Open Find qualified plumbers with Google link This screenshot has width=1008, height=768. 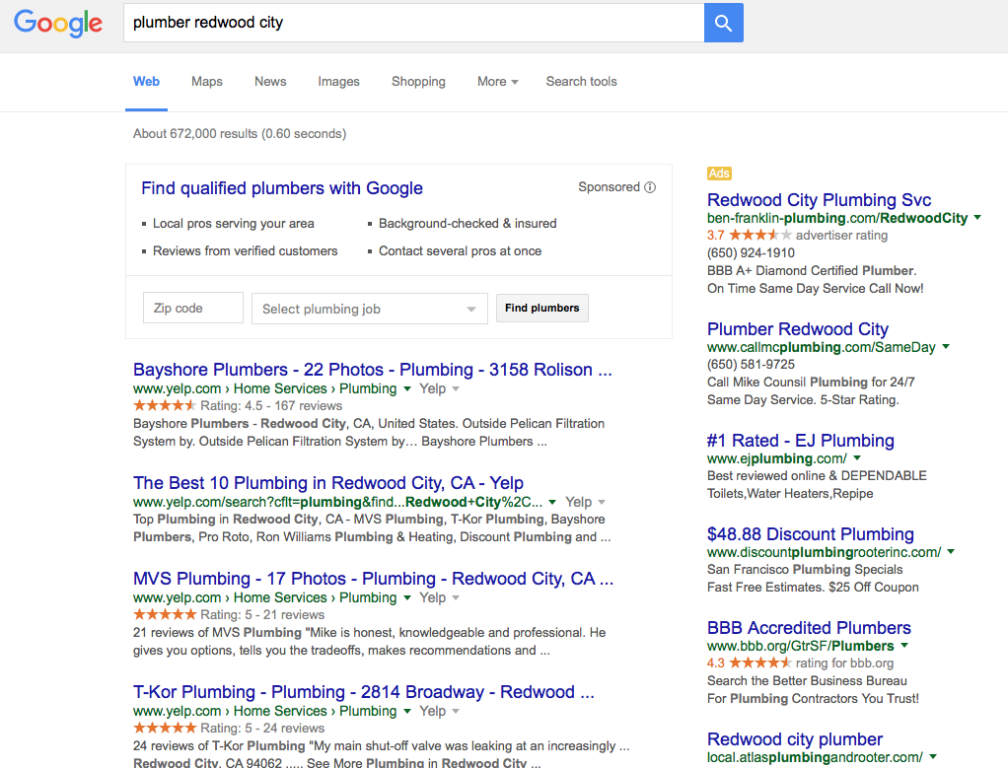(x=282, y=188)
